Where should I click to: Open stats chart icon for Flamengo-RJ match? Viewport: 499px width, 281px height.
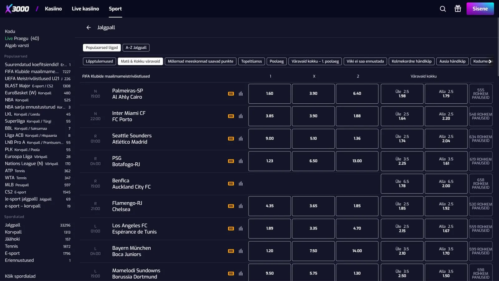(x=241, y=206)
